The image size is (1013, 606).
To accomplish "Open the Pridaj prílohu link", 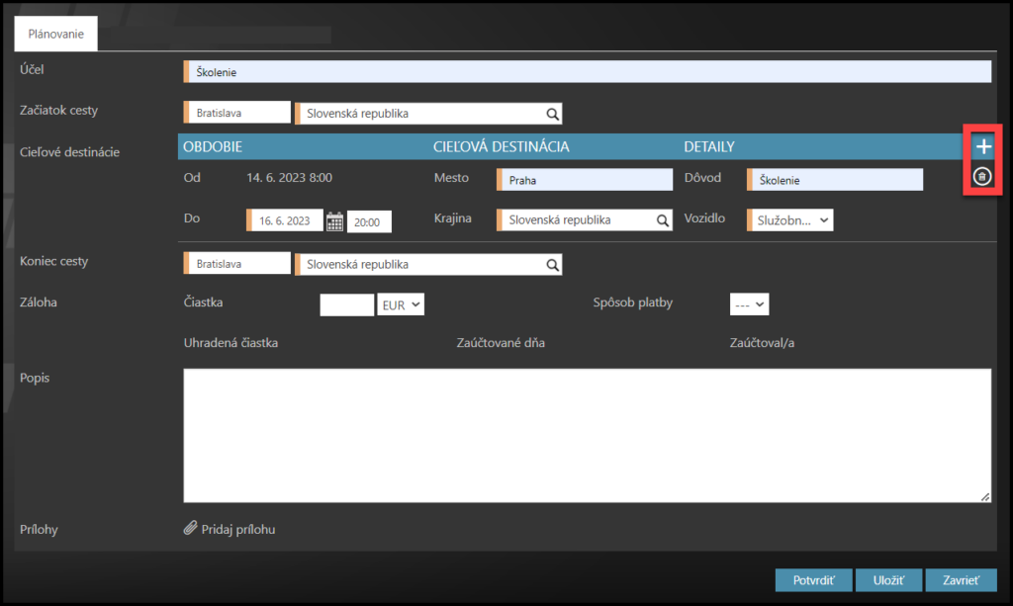I will coord(237,529).
